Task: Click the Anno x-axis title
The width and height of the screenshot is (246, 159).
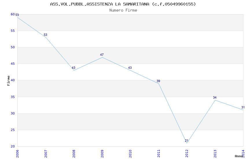Action: [x=239, y=156]
